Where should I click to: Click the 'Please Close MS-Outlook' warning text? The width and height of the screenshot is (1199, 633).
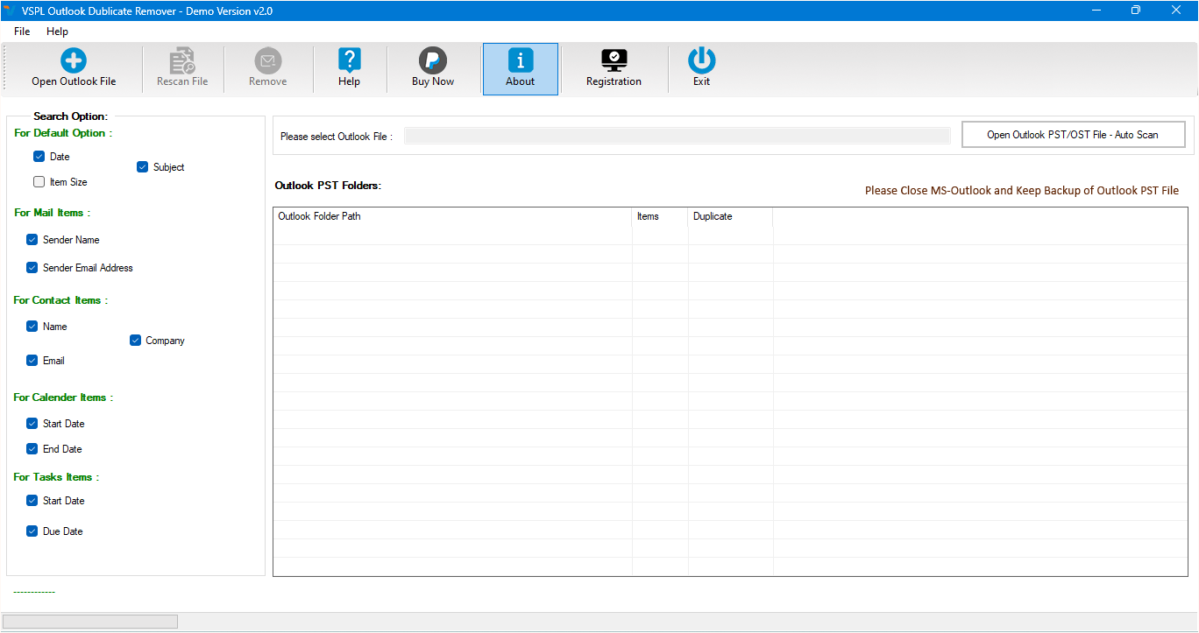coord(1022,191)
